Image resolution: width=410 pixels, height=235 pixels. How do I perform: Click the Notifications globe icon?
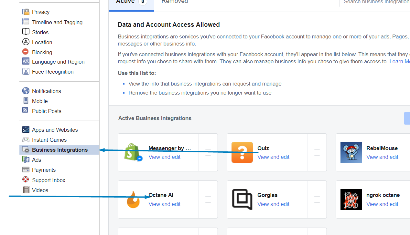pyautogui.click(x=26, y=91)
